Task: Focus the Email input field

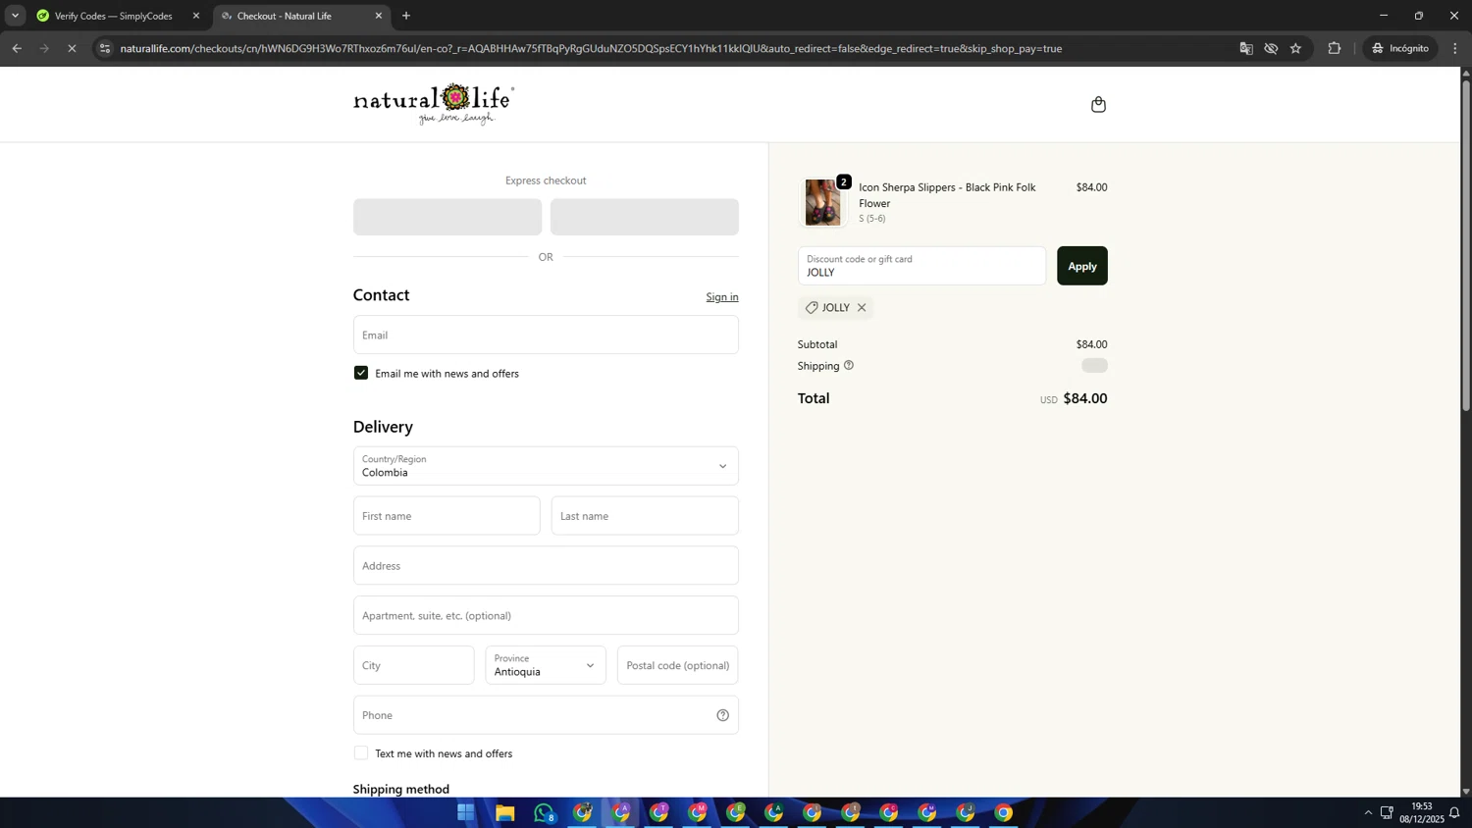Action: 546,335
